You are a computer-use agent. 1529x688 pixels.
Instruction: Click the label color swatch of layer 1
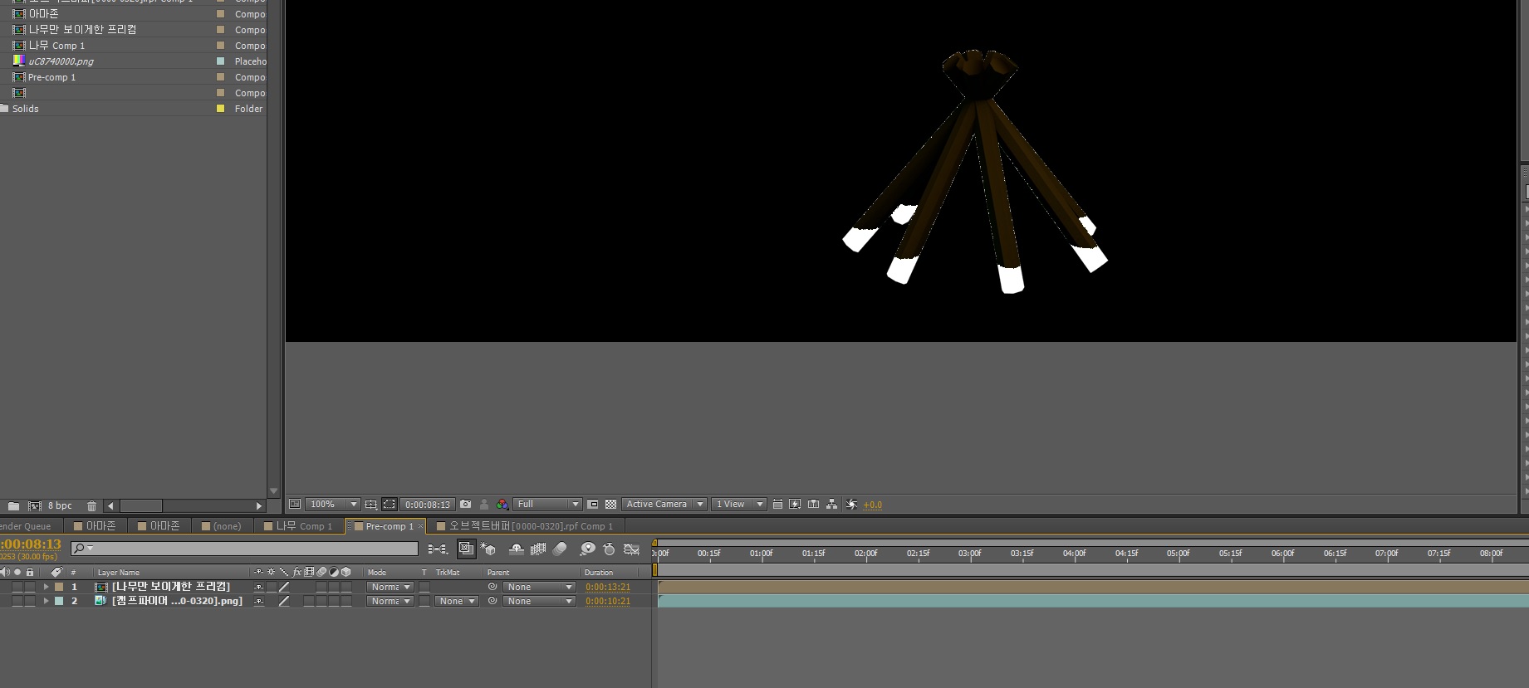click(59, 587)
